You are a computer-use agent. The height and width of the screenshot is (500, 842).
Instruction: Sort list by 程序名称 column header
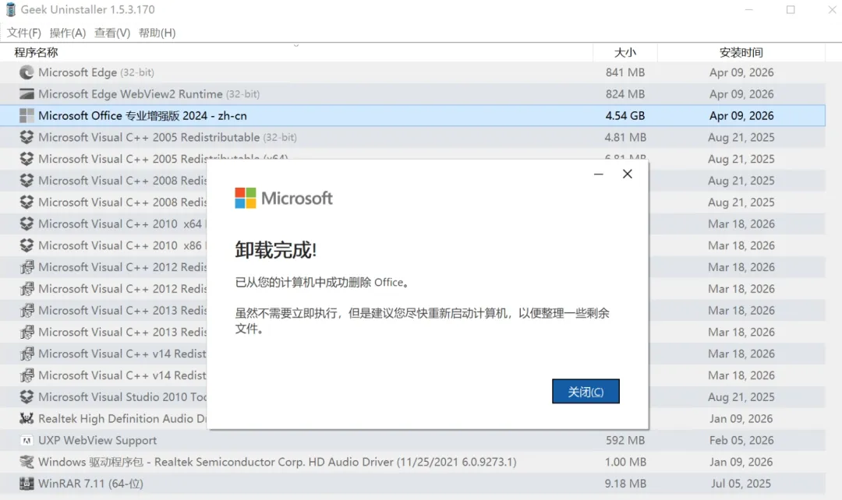pos(36,52)
